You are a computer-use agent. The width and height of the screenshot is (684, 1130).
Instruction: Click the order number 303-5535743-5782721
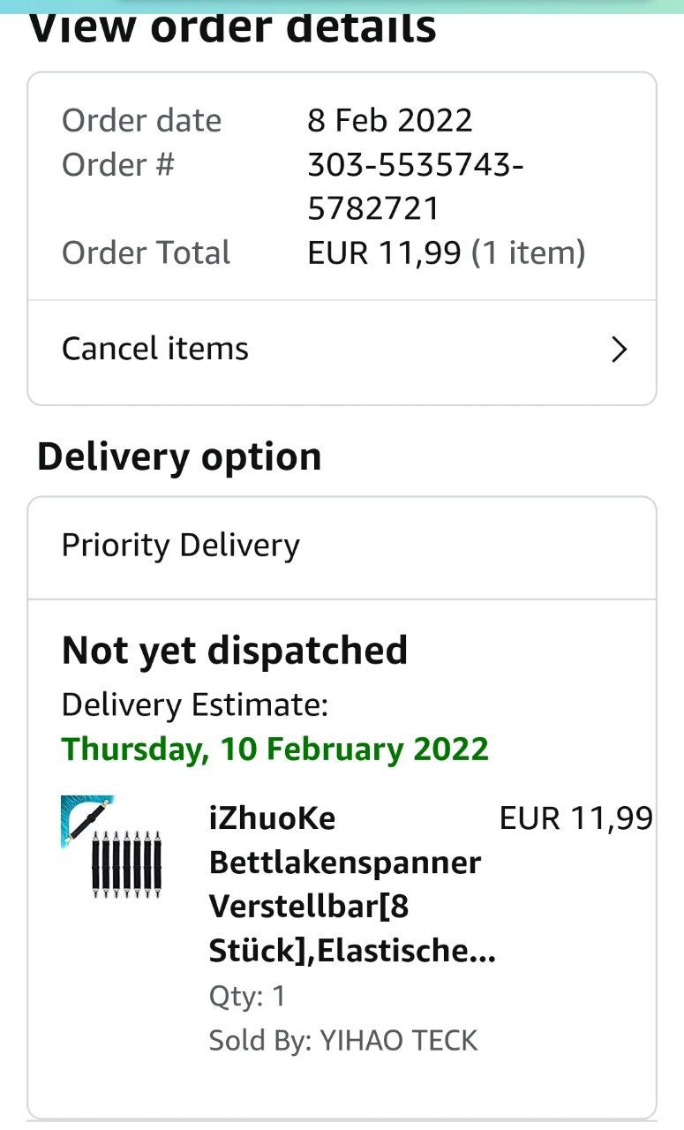[x=415, y=186]
